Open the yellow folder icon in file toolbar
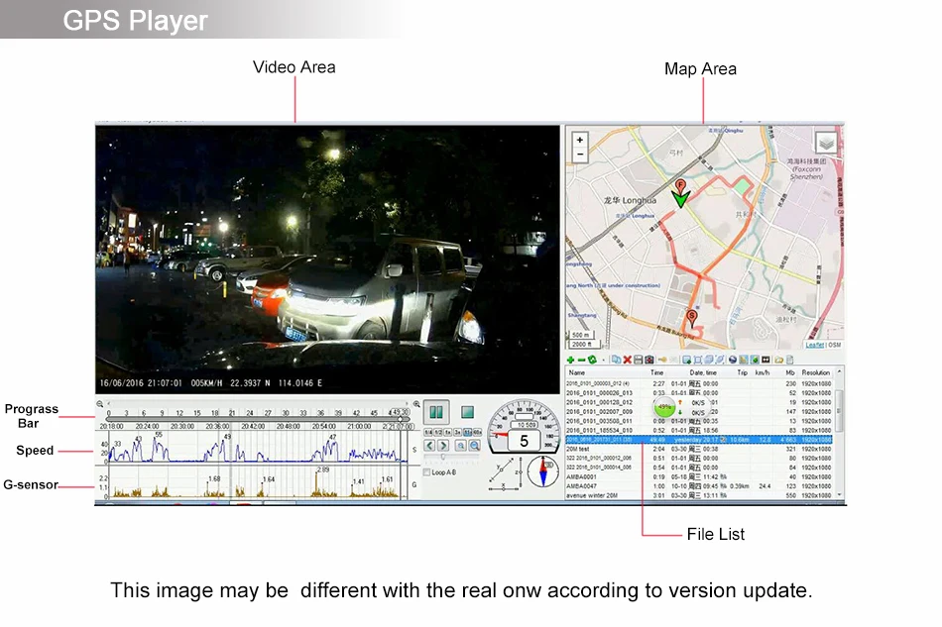 coord(778,360)
